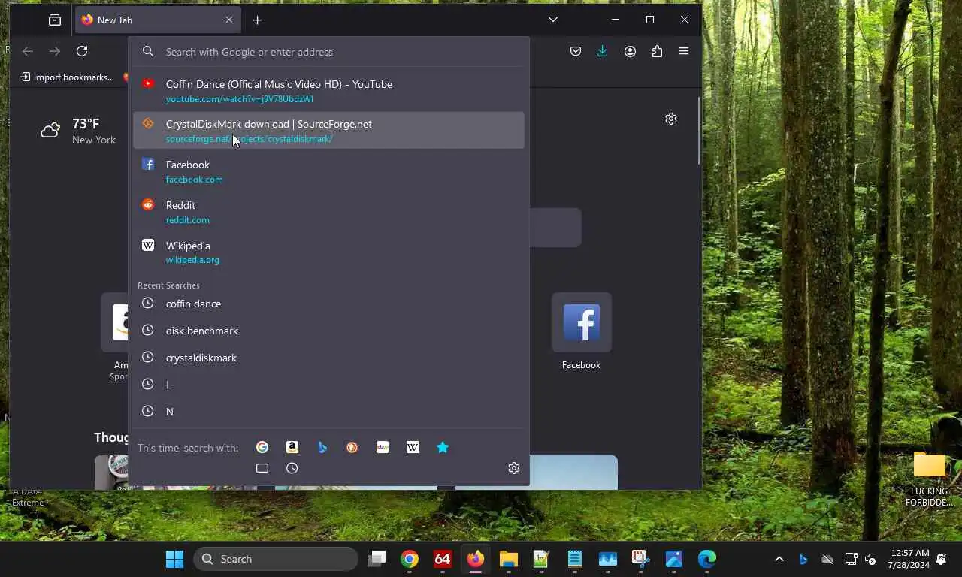Open notifications bell in system tray

point(942,559)
